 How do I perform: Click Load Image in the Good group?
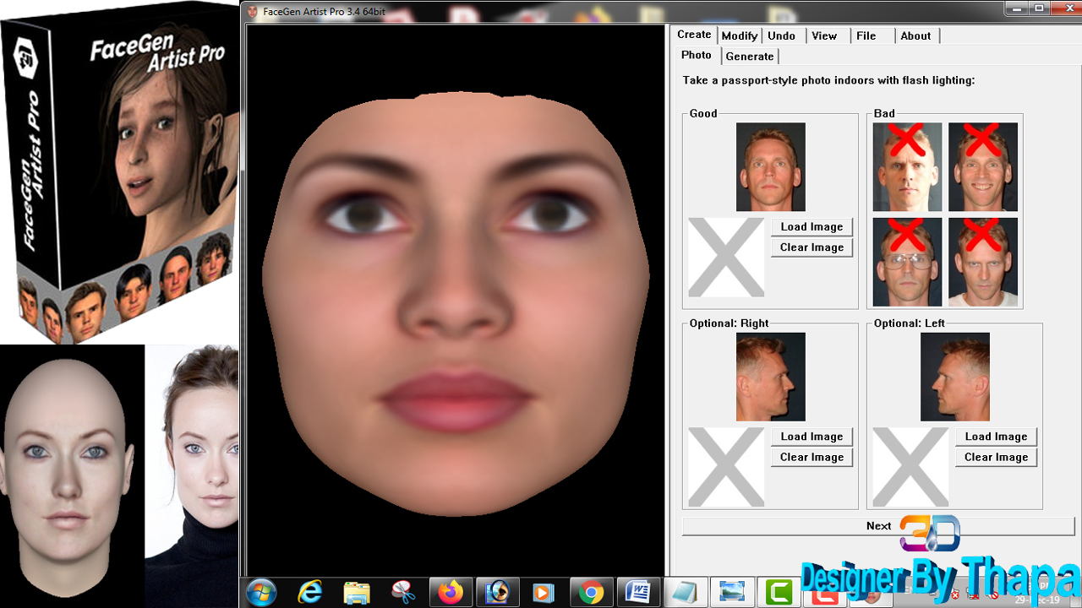point(811,227)
